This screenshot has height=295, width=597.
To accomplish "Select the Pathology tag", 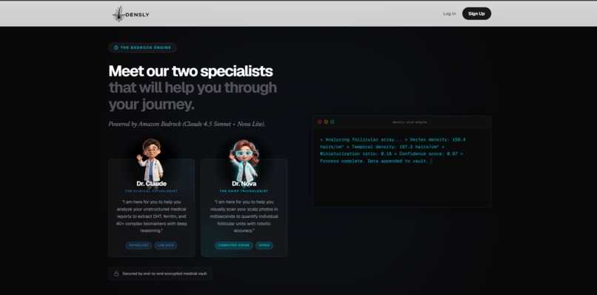I will pyautogui.click(x=139, y=245).
